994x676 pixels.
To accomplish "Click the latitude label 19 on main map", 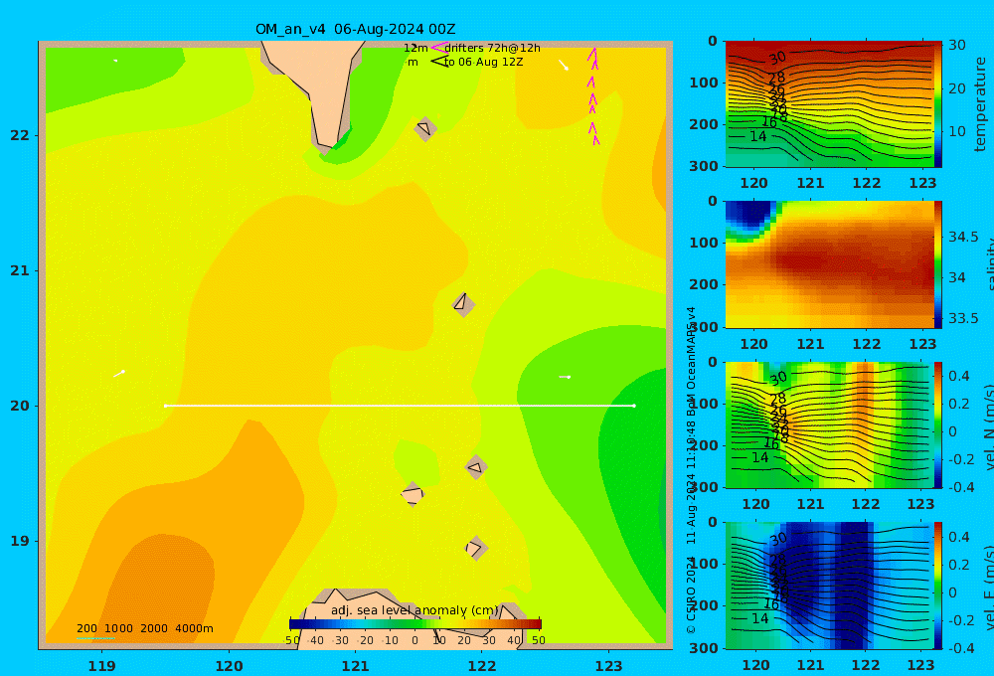I will pos(20,541).
